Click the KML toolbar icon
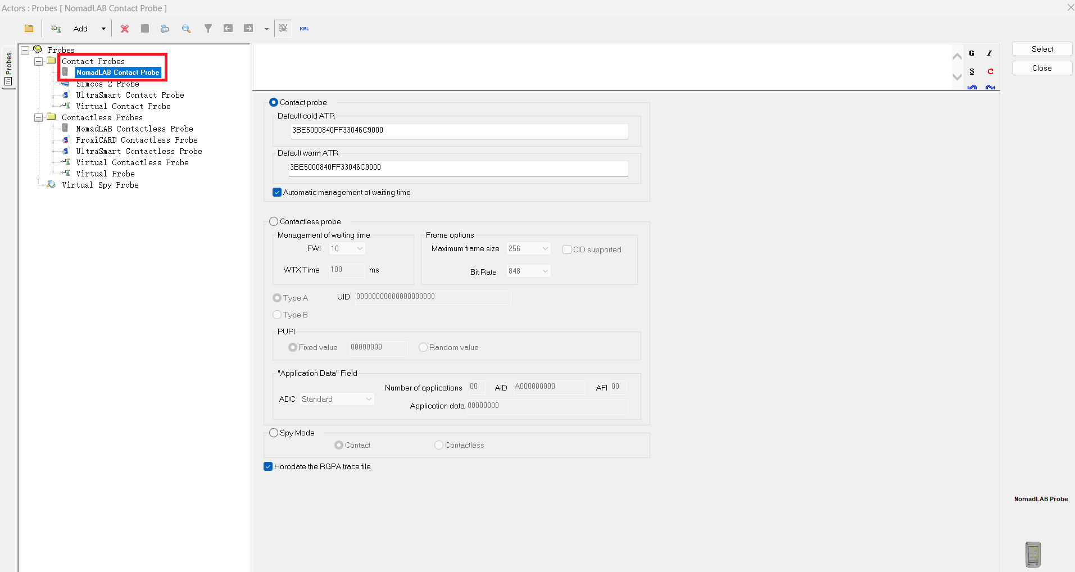The image size is (1075, 572). tap(304, 29)
